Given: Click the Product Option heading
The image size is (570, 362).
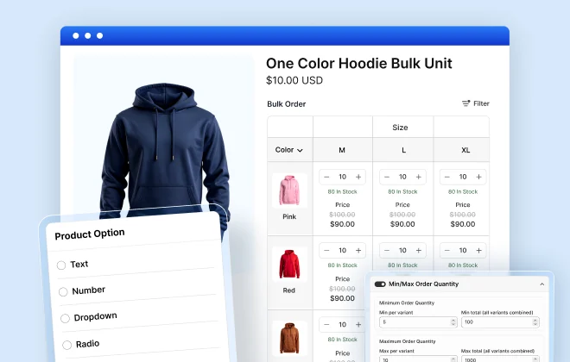Looking at the screenshot, I should tap(90, 234).
